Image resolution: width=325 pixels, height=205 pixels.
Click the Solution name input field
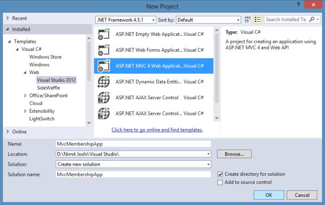point(134,174)
